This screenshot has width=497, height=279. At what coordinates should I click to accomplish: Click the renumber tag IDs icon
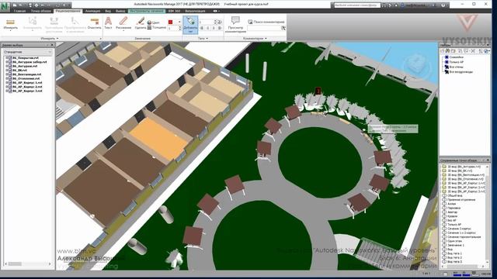220,22
